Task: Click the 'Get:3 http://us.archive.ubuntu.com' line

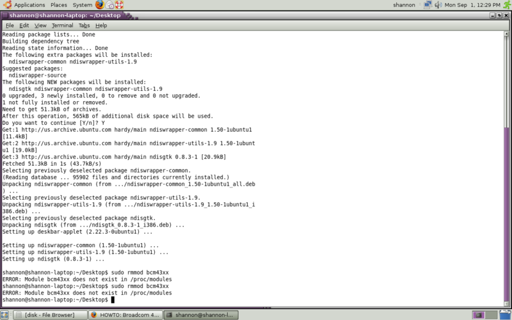Action: coord(115,157)
